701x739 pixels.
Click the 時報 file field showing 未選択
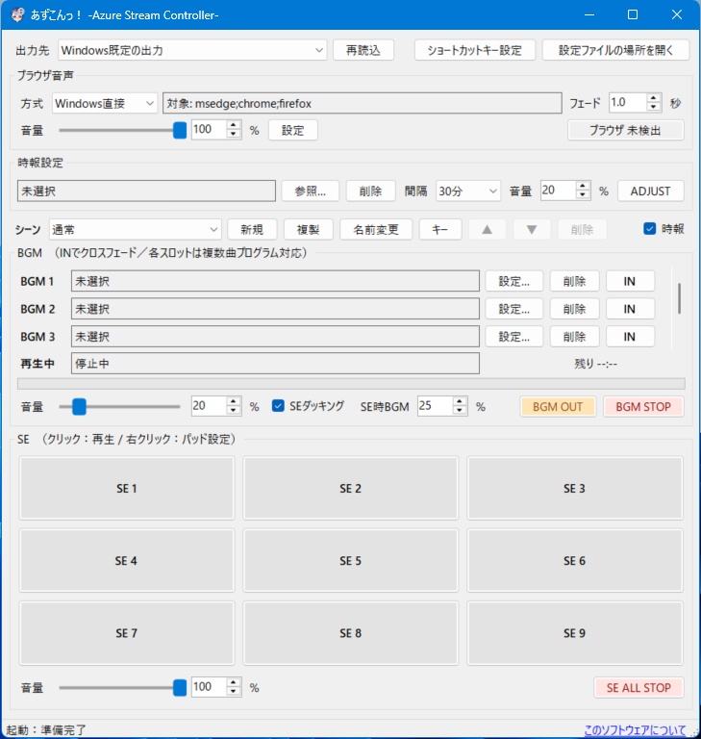[x=146, y=191]
